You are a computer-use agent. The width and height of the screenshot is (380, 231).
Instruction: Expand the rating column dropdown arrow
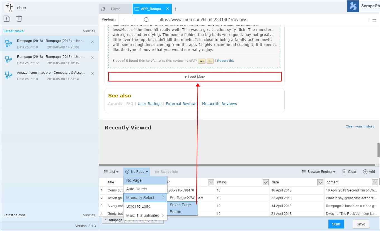(x=266, y=182)
